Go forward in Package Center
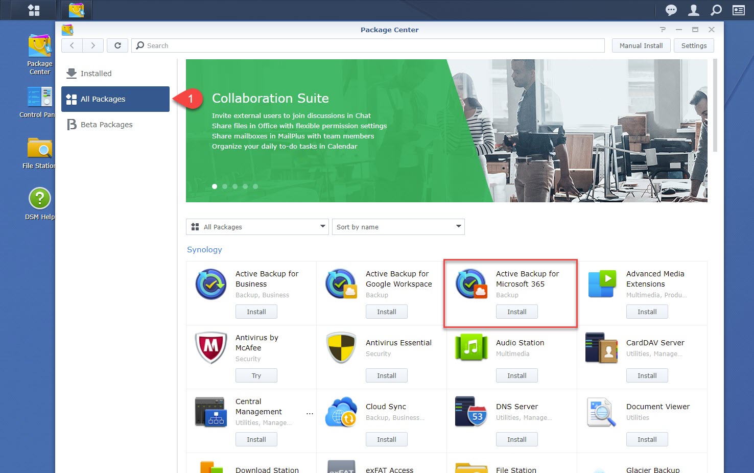Screen dimensions: 754x473 pos(93,45)
